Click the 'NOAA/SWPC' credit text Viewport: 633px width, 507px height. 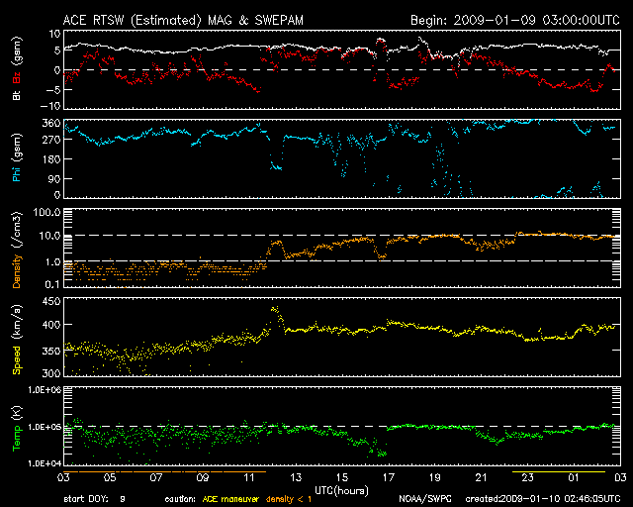(425, 500)
